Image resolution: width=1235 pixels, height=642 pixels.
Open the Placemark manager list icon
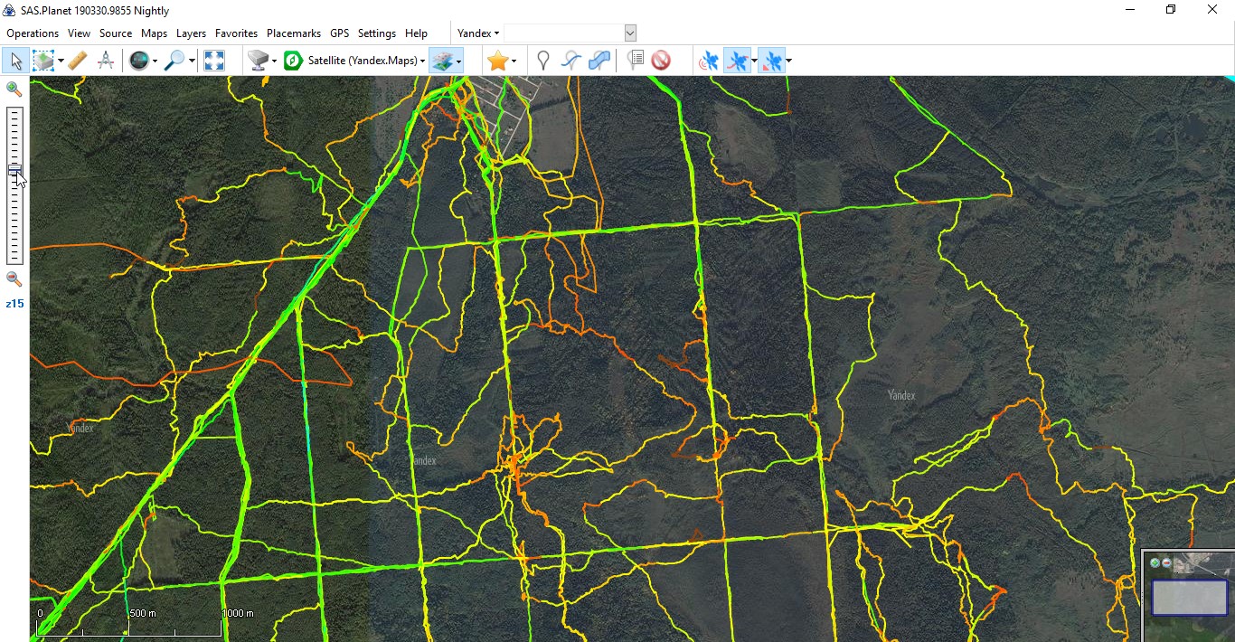click(636, 61)
